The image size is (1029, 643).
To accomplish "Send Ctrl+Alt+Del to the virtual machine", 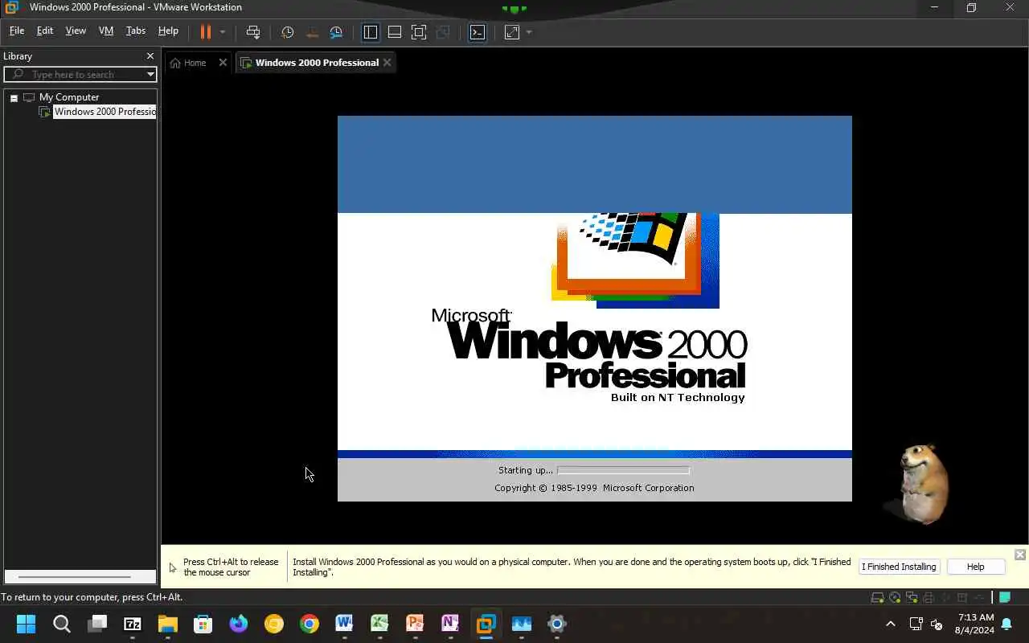I will 253,32.
